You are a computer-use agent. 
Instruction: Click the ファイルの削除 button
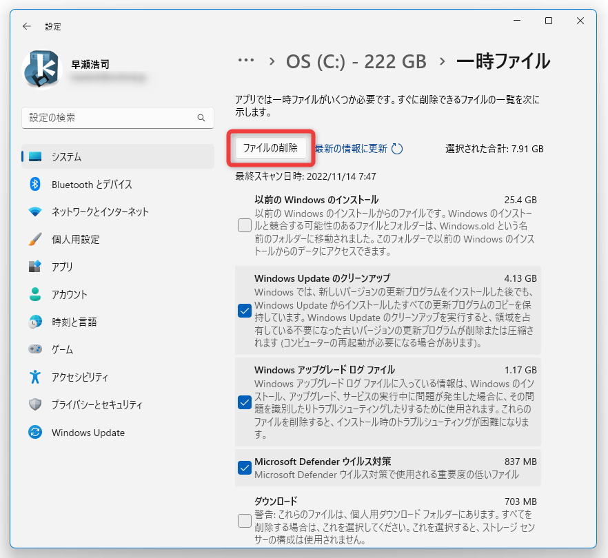tap(270, 148)
